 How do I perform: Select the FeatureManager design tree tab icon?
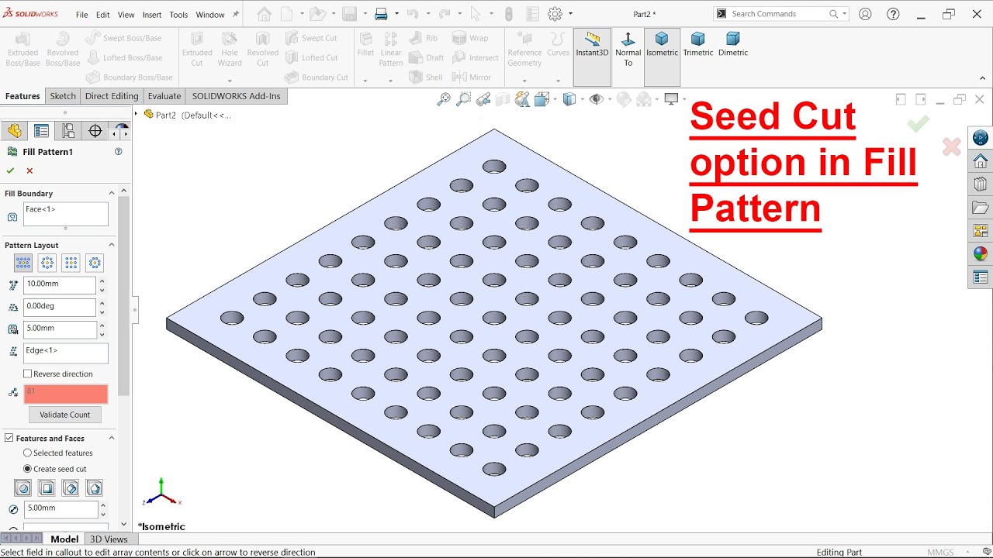click(x=15, y=131)
